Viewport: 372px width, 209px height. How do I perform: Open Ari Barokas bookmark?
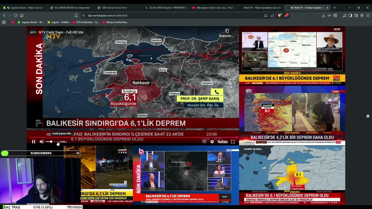coord(86,22)
